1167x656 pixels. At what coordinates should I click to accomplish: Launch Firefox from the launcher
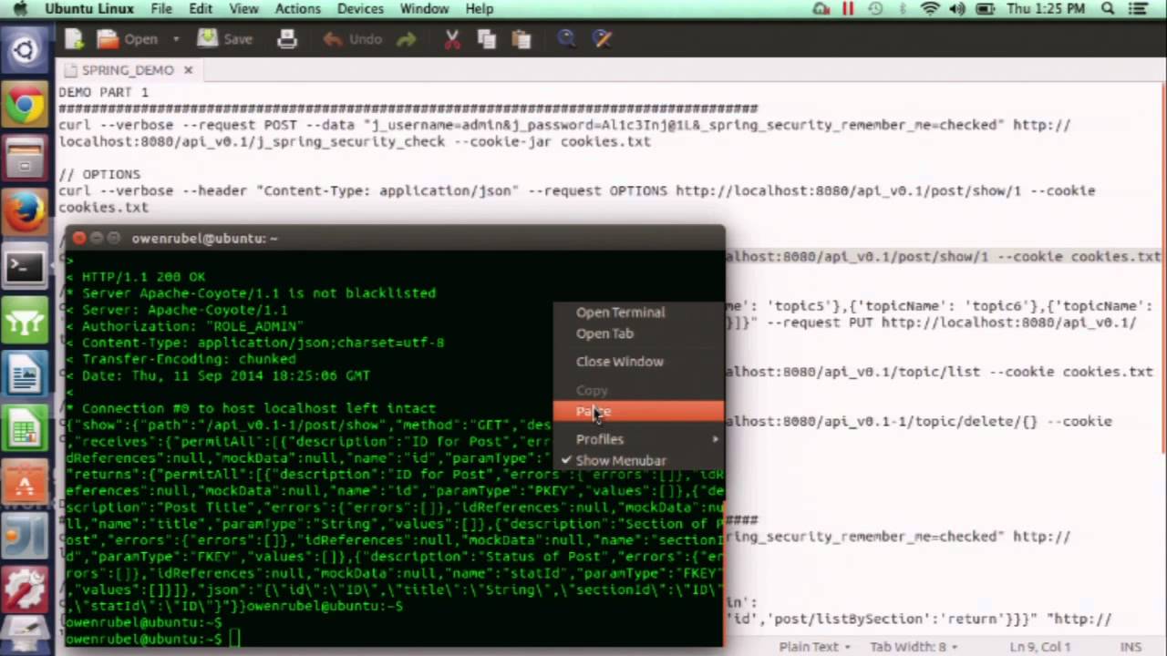coord(25,213)
